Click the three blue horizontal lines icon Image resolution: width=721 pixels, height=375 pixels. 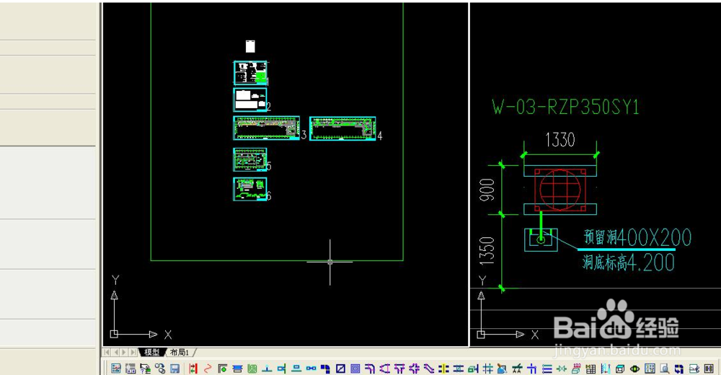pos(547,369)
